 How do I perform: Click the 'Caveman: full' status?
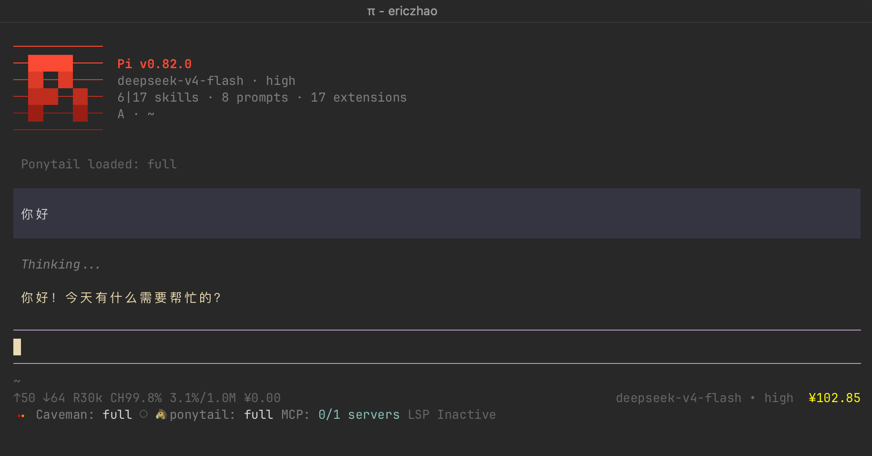(x=84, y=415)
